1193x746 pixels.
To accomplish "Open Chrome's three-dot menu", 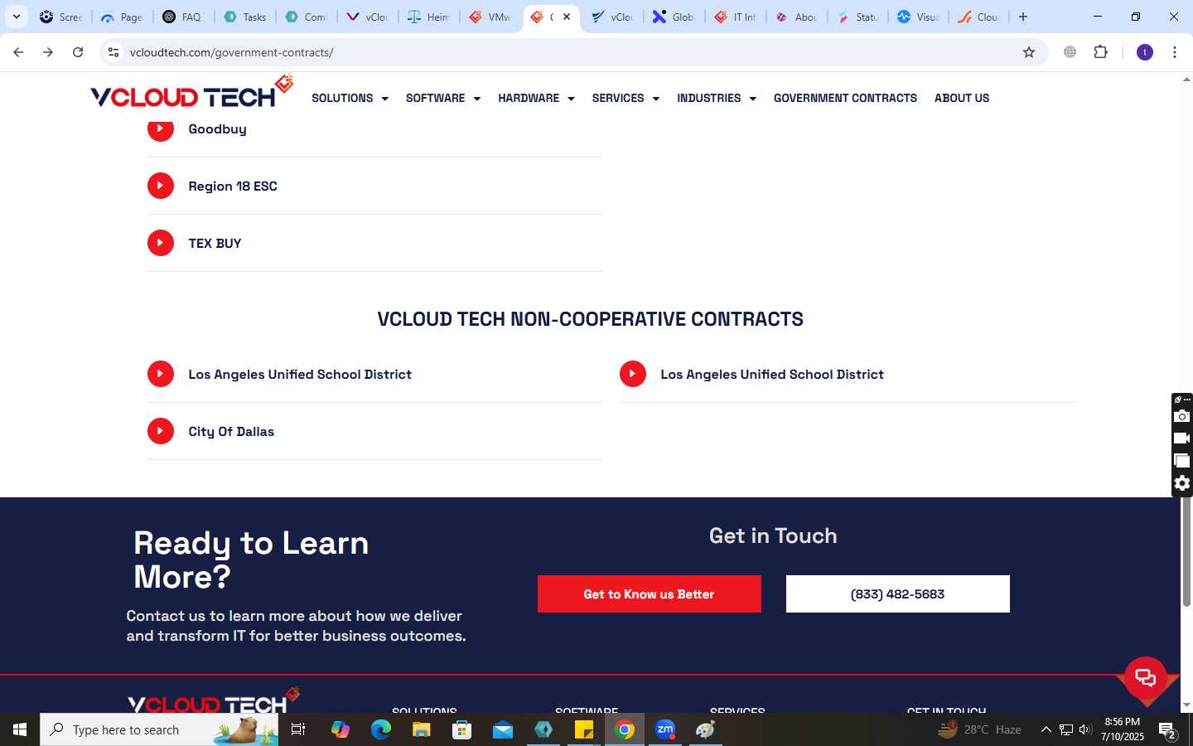I will (x=1175, y=52).
